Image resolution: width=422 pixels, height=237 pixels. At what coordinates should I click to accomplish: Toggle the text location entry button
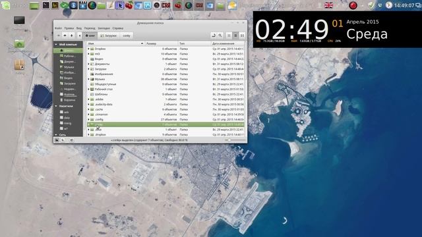click(214, 36)
